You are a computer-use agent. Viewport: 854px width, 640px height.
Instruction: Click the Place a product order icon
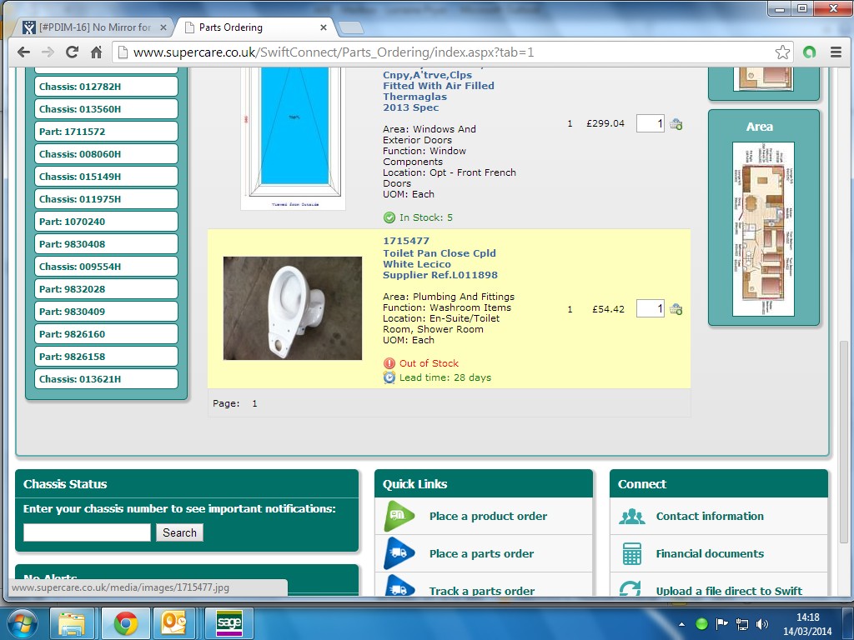click(399, 517)
